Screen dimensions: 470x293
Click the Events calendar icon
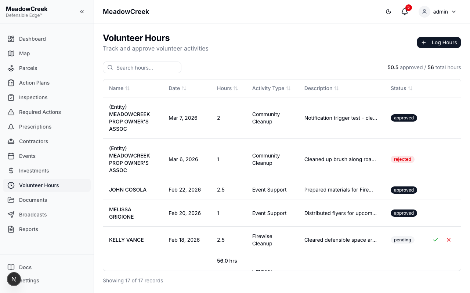(x=11, y=156)
